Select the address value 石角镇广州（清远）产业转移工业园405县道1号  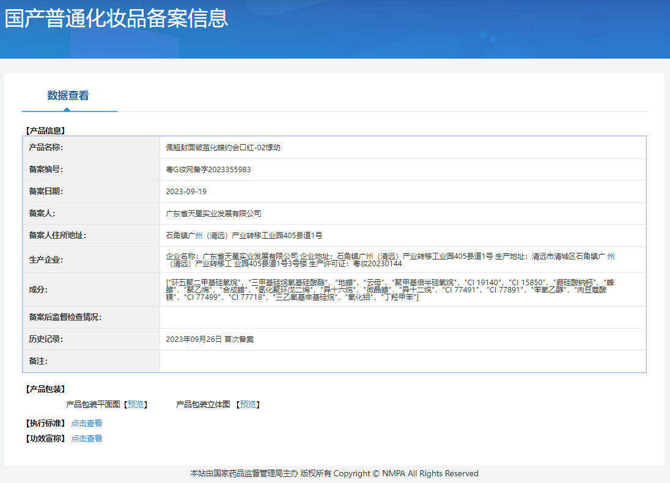[x=244, y=236]
